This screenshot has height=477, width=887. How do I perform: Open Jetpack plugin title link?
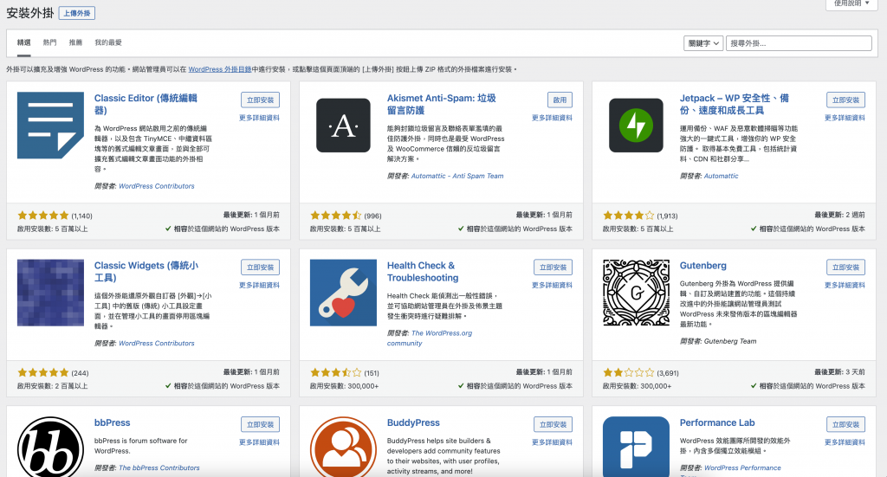(735, 104)
